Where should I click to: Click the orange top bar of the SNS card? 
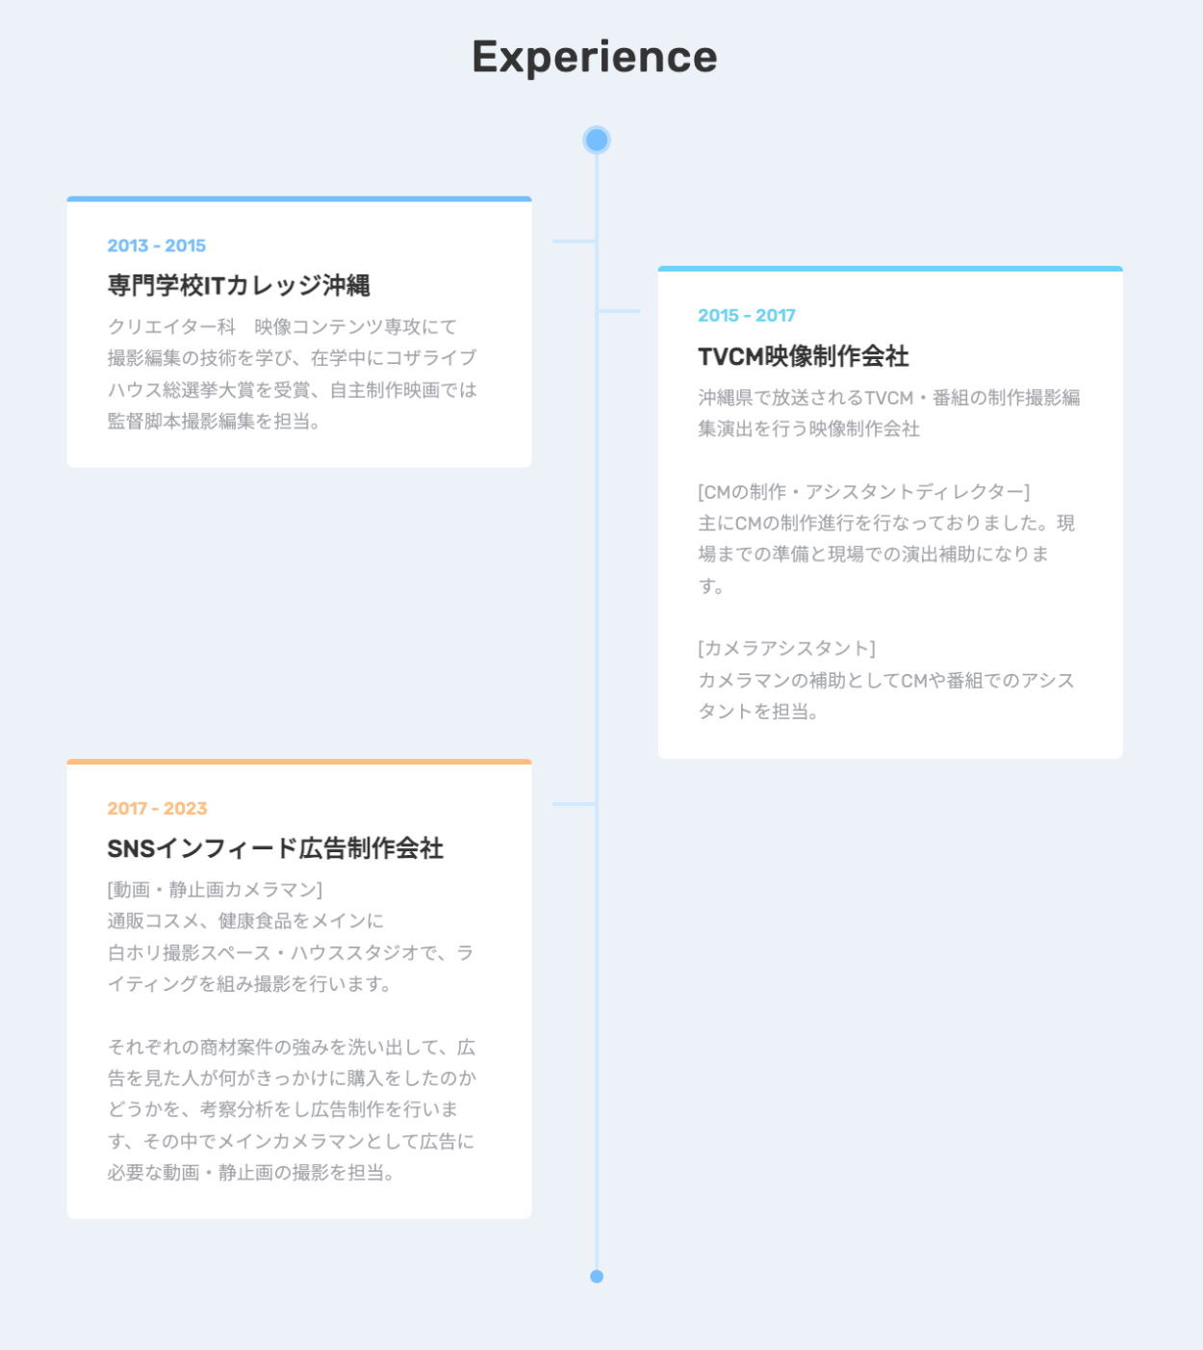299,762
